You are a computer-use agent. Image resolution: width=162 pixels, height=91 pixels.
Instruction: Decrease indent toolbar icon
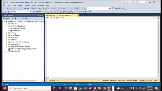pos(83,12)
